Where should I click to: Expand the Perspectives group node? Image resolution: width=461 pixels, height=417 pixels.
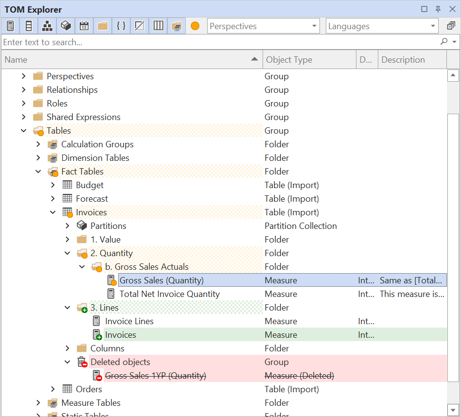(x=24, y=76)
